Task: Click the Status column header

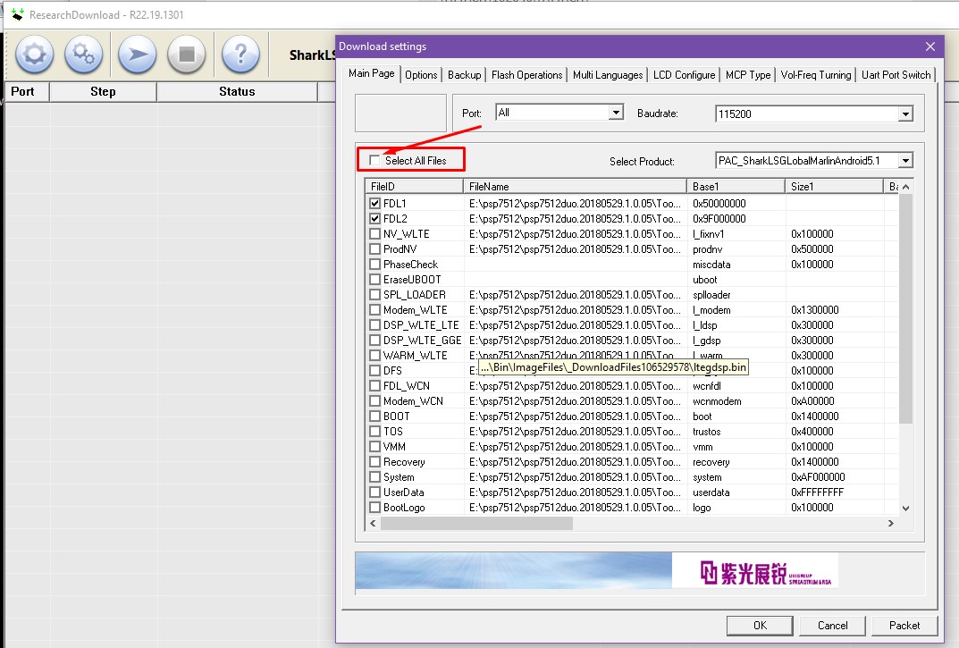Action: 237,91
